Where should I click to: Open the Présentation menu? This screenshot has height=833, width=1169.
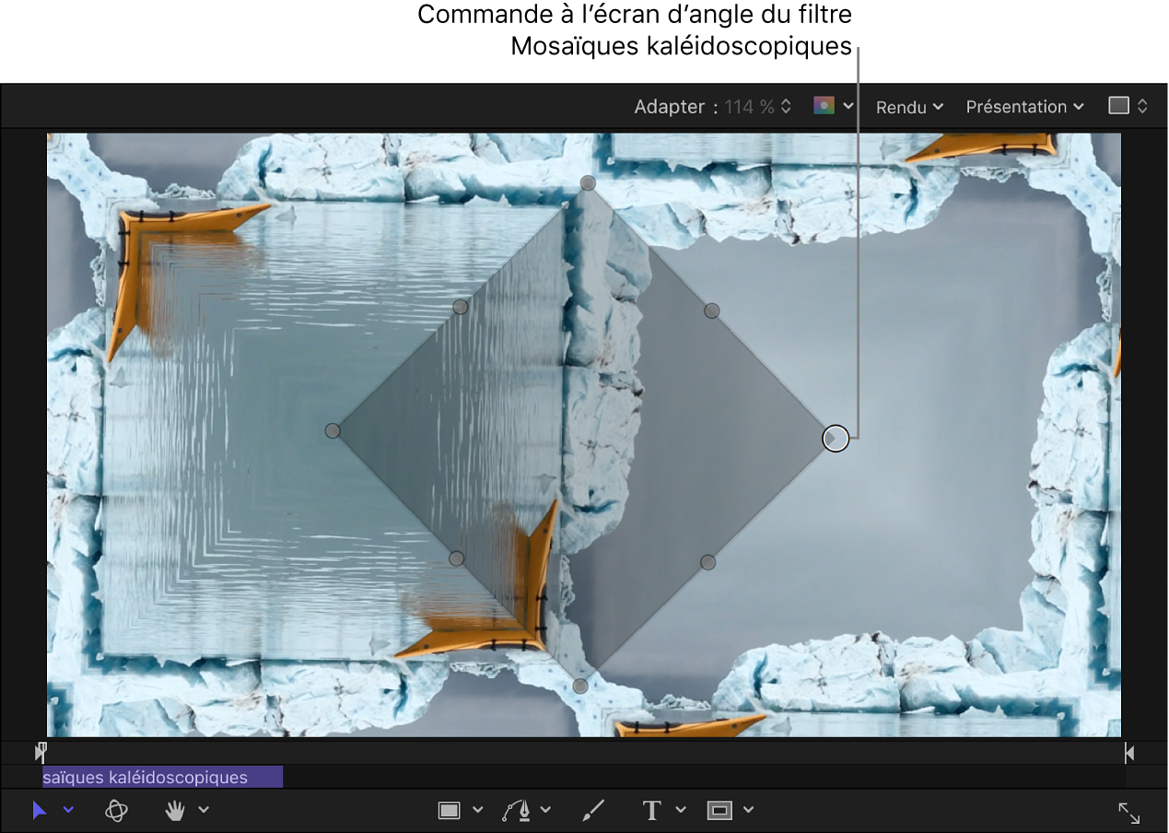tap(1023, 107)
